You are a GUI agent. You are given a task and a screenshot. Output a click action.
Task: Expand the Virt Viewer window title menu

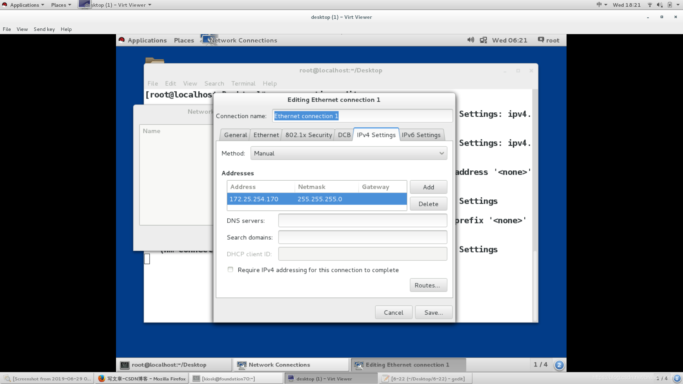pos(118,5)
